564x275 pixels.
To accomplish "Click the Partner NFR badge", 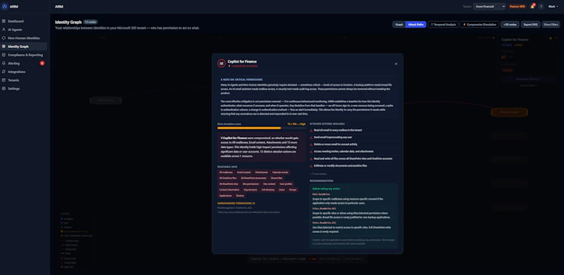I will [517, 6].
